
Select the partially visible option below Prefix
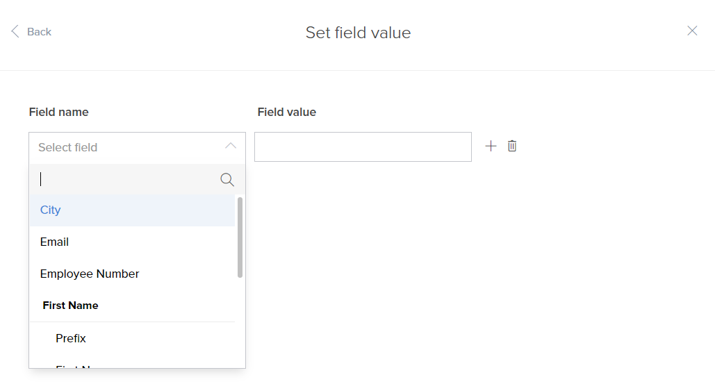[75, 366]
